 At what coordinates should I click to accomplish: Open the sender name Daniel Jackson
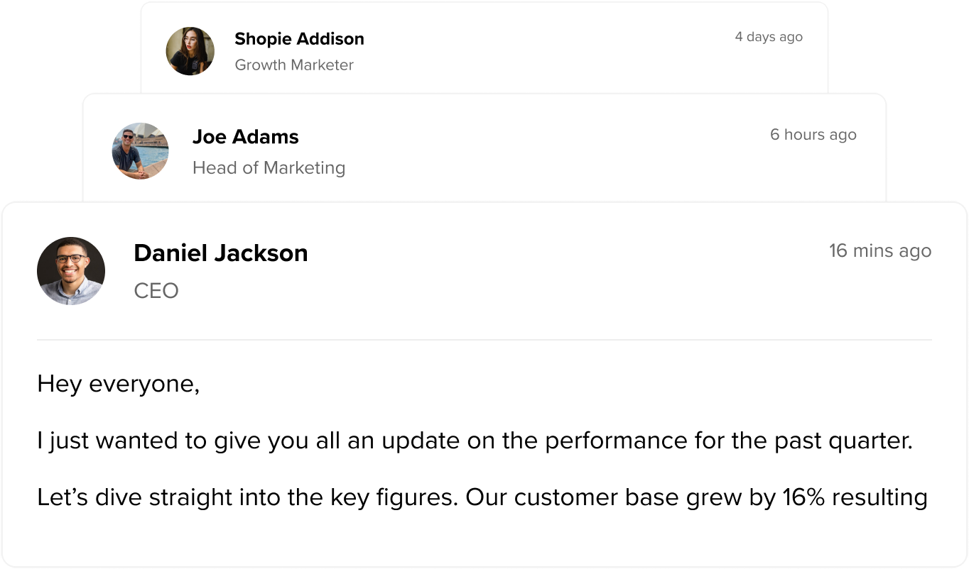point(221,253)
